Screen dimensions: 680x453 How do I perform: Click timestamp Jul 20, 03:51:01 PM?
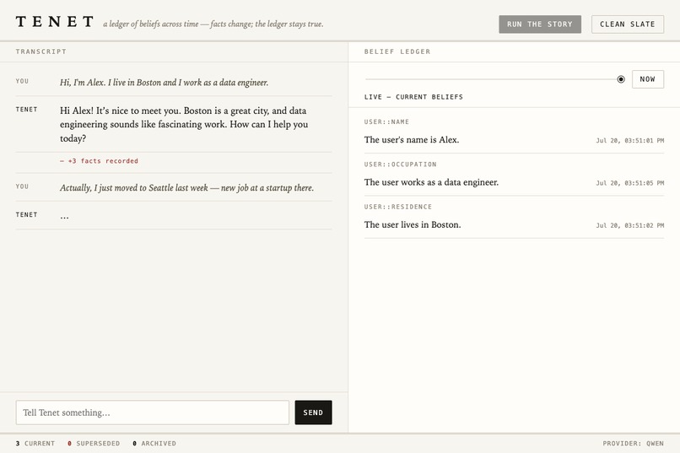[629, 140]
